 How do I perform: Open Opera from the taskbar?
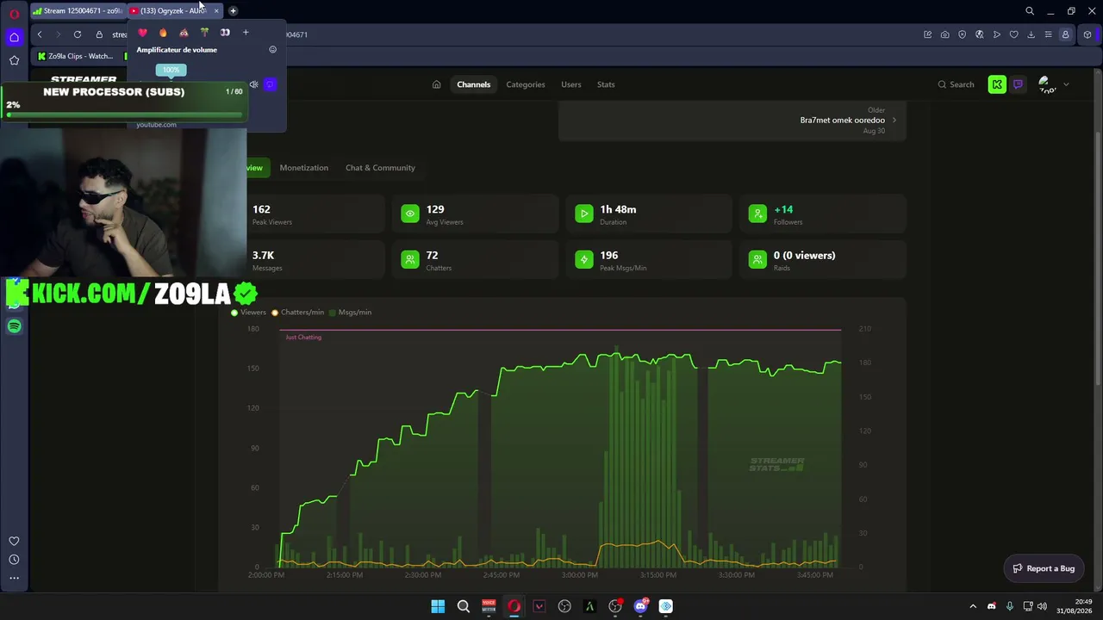pyautogui.click(x=514, y=606)
